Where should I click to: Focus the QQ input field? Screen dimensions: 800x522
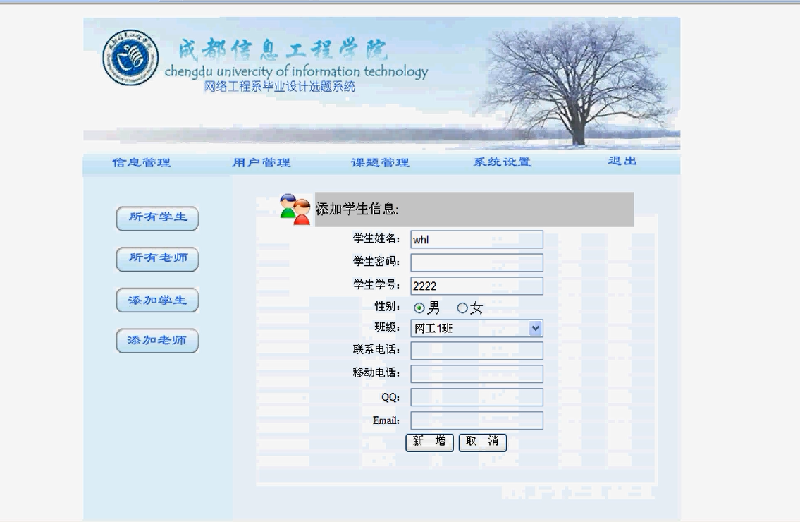[476, 397]
